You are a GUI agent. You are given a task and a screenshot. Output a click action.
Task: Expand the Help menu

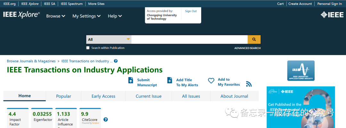(115, 16)
